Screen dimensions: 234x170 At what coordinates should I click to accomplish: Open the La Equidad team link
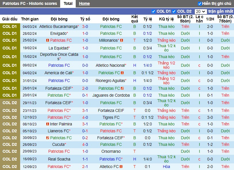(58, 48)
